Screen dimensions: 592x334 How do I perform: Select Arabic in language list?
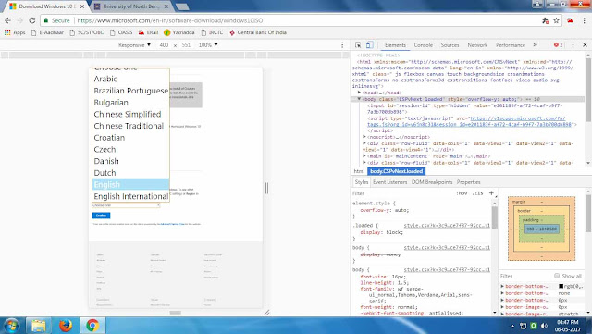pyautogui.click(x=130, y=79)
